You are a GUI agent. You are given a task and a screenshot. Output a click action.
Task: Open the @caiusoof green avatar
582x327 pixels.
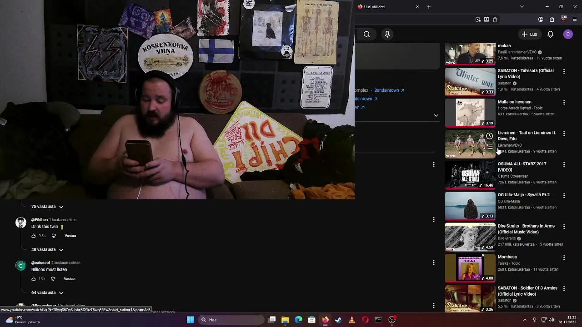click(x=21, y=266)
